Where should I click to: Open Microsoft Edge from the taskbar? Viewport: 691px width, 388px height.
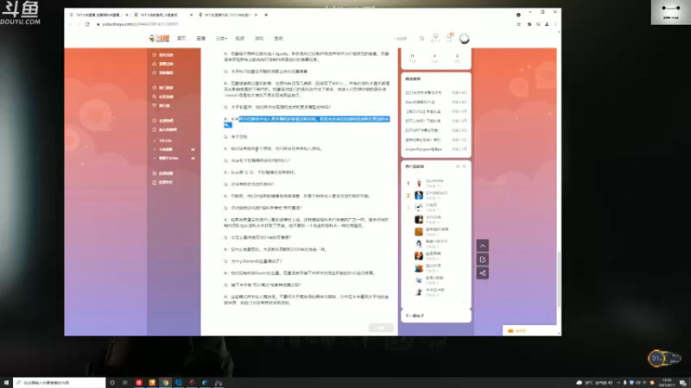205,383
